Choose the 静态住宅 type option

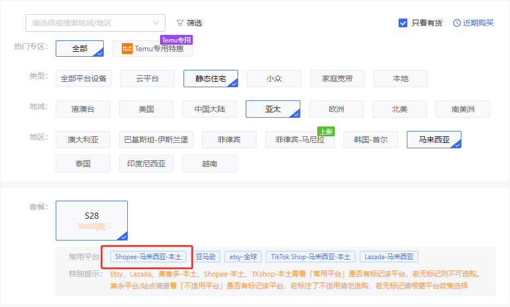point(210,79)
